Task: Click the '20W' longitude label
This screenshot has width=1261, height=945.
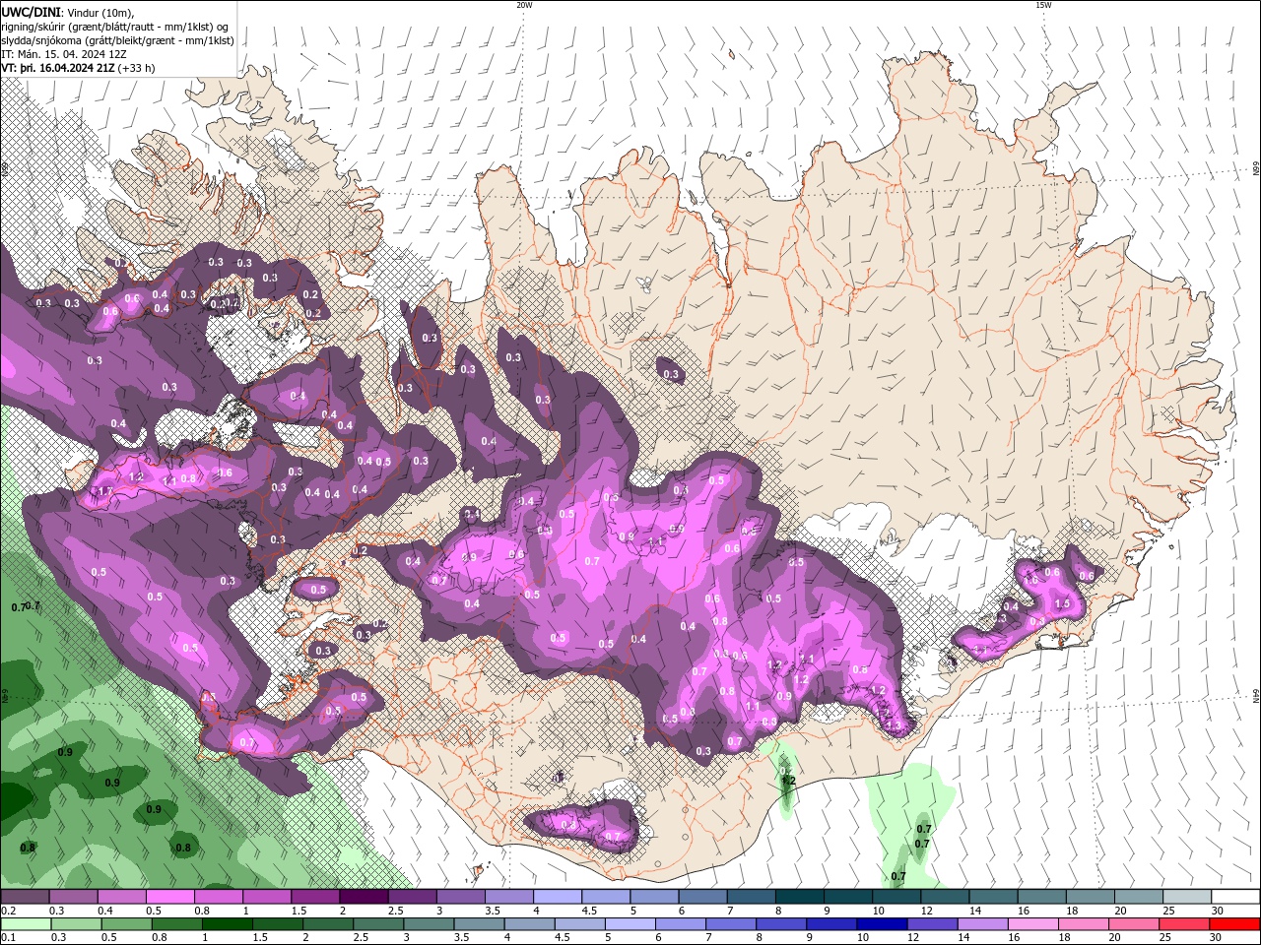Action: pos(524,5)
